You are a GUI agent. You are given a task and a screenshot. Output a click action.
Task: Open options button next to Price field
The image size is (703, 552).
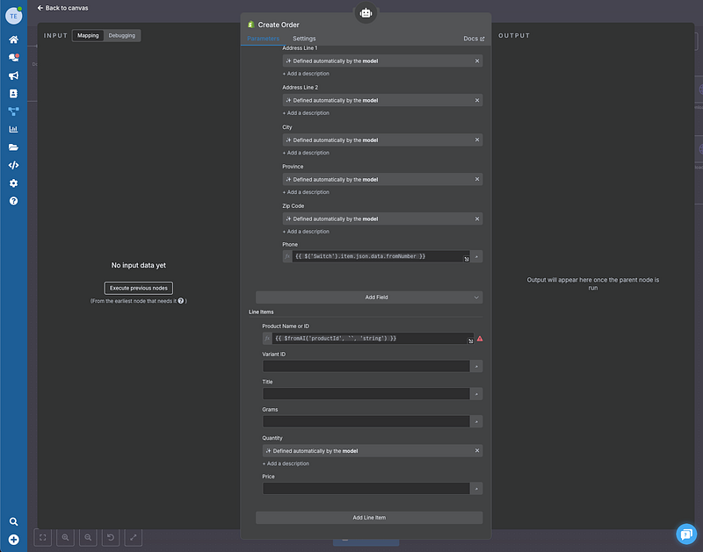tap(476, 488)
